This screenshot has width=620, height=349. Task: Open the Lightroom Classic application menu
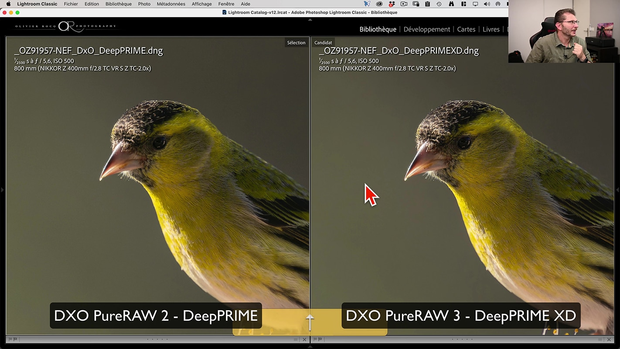pyautogui.click(x=37, y=4)
